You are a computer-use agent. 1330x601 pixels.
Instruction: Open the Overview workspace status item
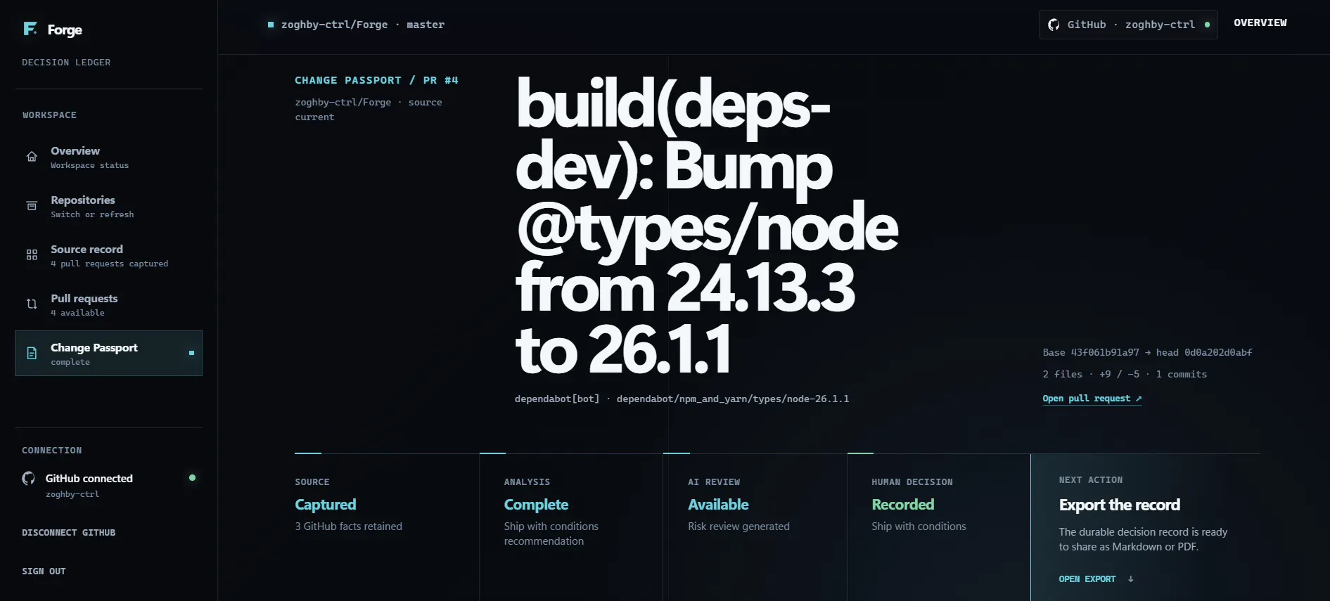tap(108, 157)
